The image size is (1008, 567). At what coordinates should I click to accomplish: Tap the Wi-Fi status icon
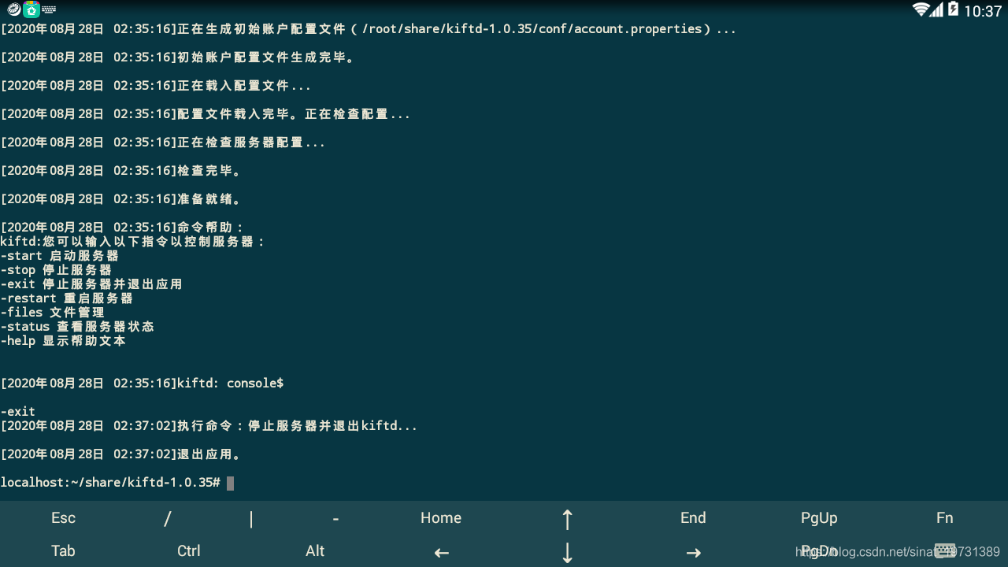click(x=921, y=9)
